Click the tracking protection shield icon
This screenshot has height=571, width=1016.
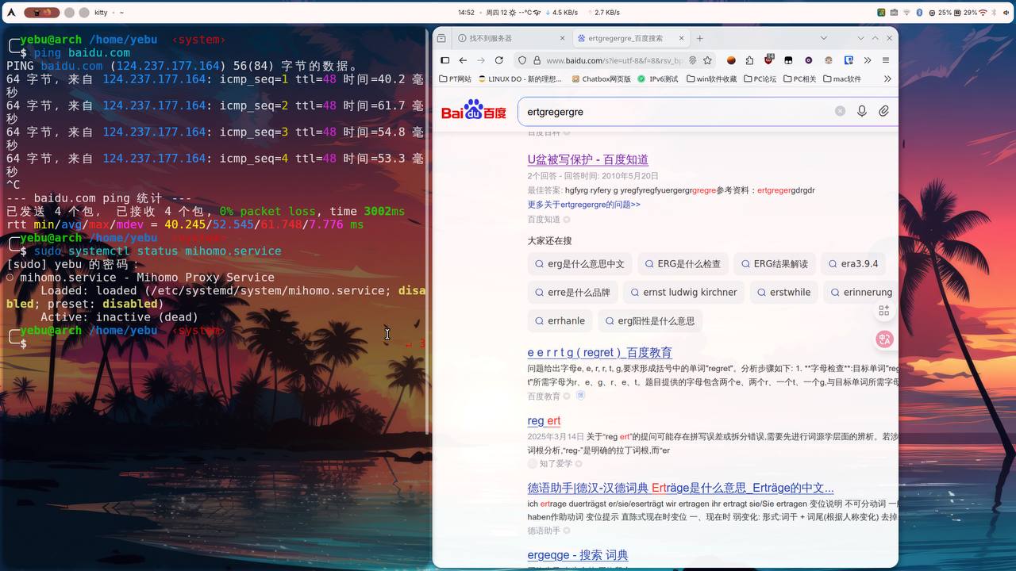[x=521, y=60]
